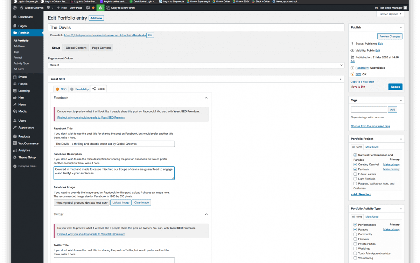Check the Weddings activity type checkbox
Screen dimensions: 420x263
(355, 249)
